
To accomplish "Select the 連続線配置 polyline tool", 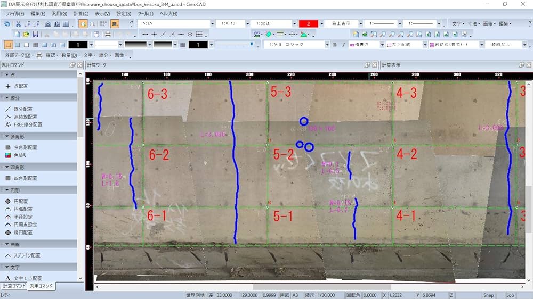I will 25,117.
